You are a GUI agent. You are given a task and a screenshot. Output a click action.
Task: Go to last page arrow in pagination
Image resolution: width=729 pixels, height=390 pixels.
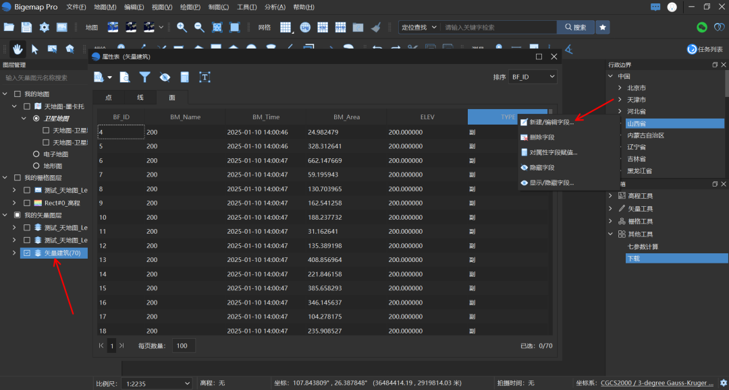click(122, 346)
